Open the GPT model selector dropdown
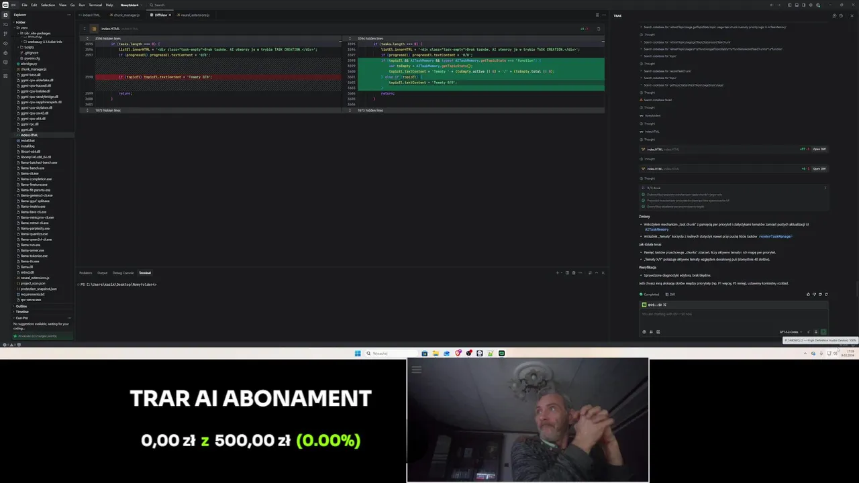Image resolution: width=859 pixels, height=483 pixels. (x=791, y=332)
